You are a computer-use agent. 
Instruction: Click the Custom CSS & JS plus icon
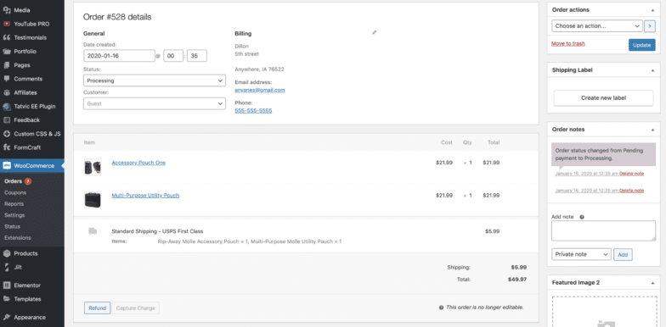[x=7, y=134]
